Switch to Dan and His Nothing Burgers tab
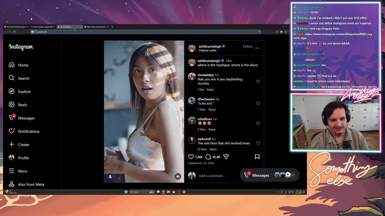 tap(16, 27)
